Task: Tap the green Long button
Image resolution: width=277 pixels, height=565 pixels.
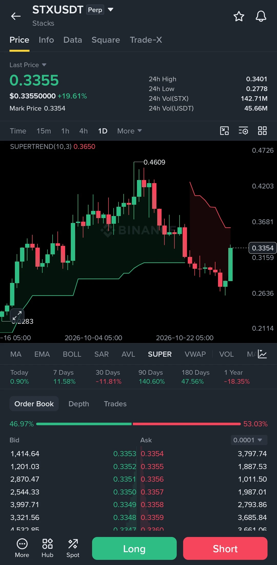Action: coord(134,548)
